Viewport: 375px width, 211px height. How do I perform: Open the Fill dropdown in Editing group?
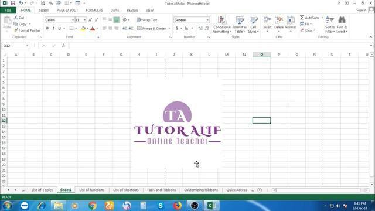point(306,24)
